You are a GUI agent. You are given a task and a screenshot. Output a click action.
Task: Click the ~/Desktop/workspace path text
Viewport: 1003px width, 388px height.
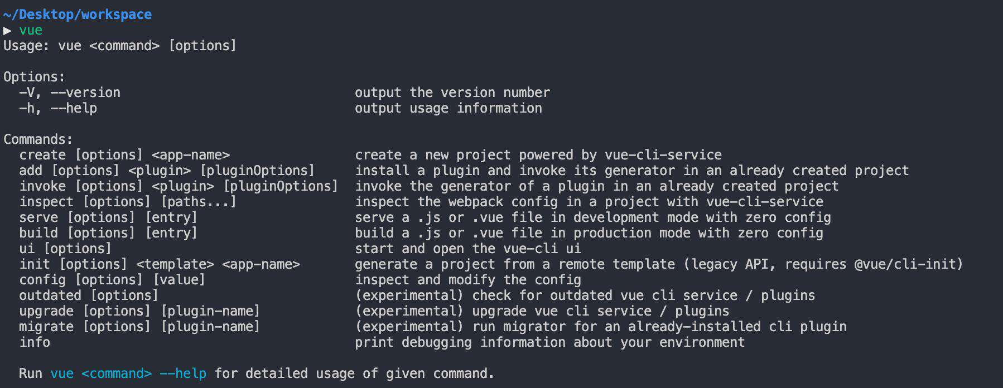[78, 14]
